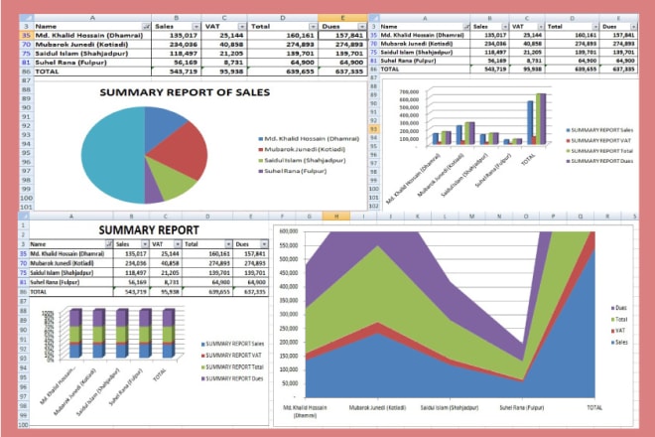655x437 pixels.
Task: Open the Total filter dropdown under the SUMMARY REPORT title
Action: pyautogui.click(x=228, y=243)
